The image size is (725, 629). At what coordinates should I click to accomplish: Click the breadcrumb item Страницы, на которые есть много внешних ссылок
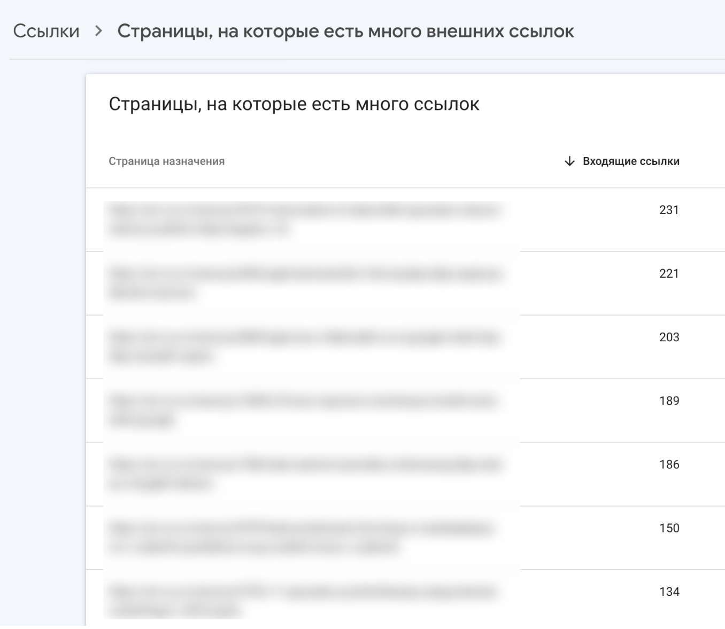pyautogui.click(x=344, y=33)
